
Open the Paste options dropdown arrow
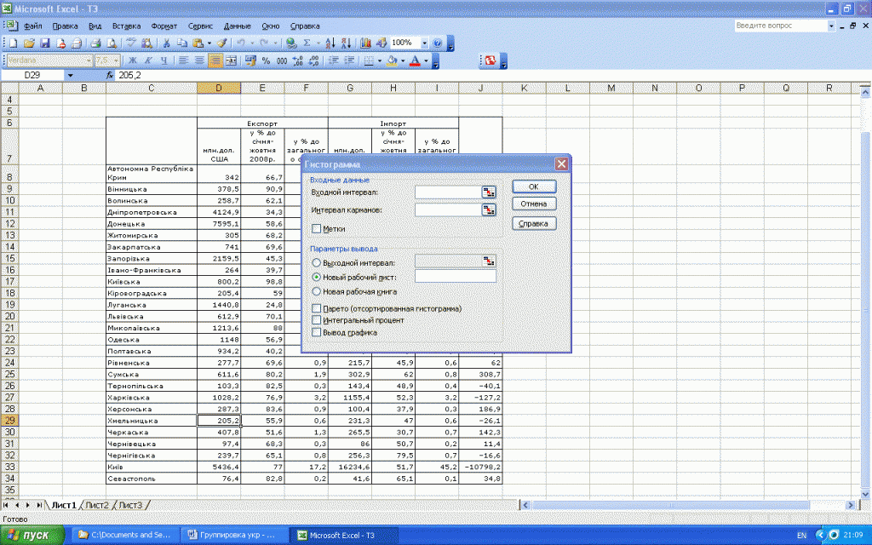[209, 43]
